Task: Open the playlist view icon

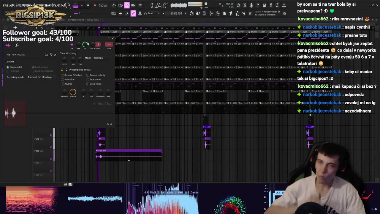Action: point(191,13)
